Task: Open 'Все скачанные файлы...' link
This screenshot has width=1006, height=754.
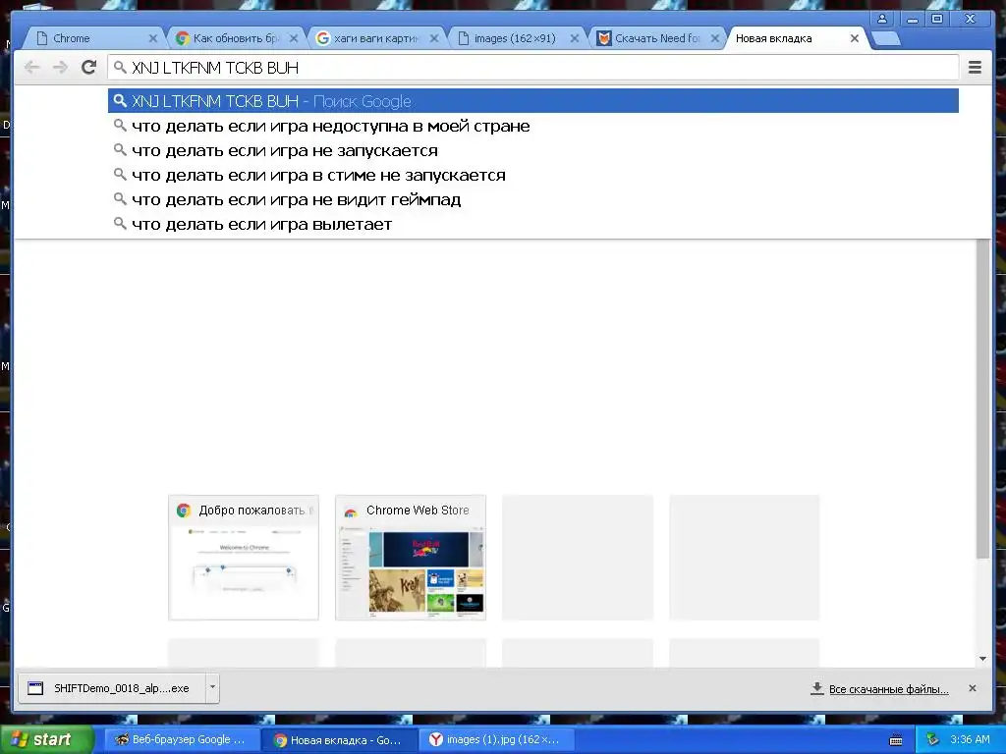Action: coord(888,689)
